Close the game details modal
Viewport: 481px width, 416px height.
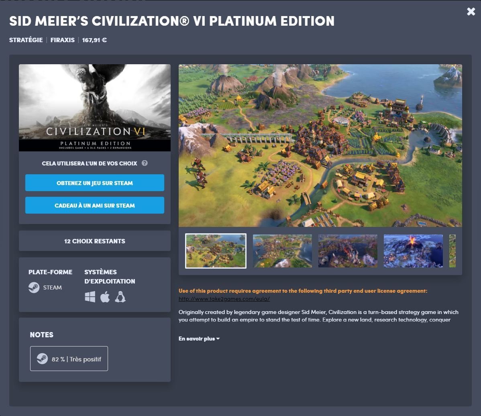pos(471,12)
